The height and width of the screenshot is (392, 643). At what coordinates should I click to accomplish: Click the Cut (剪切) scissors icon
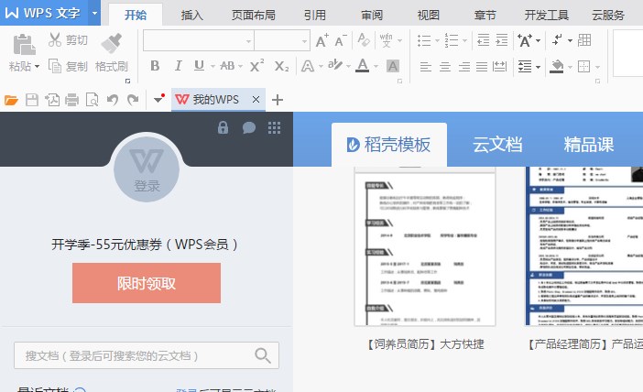(x=55, y=39)
